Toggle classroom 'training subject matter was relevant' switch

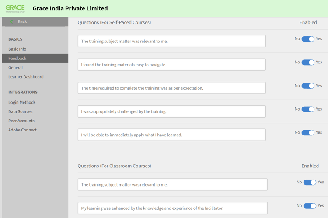(x=310, y=182)
